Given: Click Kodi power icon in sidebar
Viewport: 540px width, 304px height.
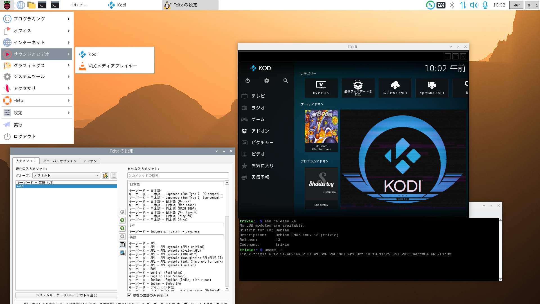Looking at the screenshot, I should [x=247, y=81].
